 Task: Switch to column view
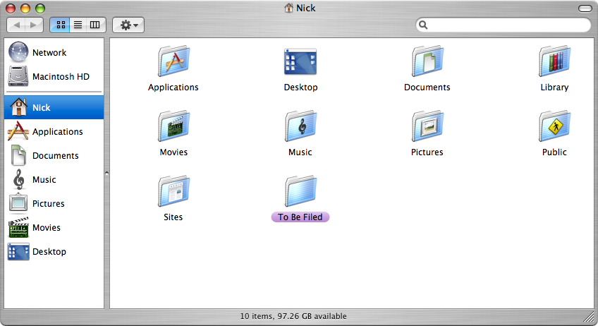coord(95,25)
